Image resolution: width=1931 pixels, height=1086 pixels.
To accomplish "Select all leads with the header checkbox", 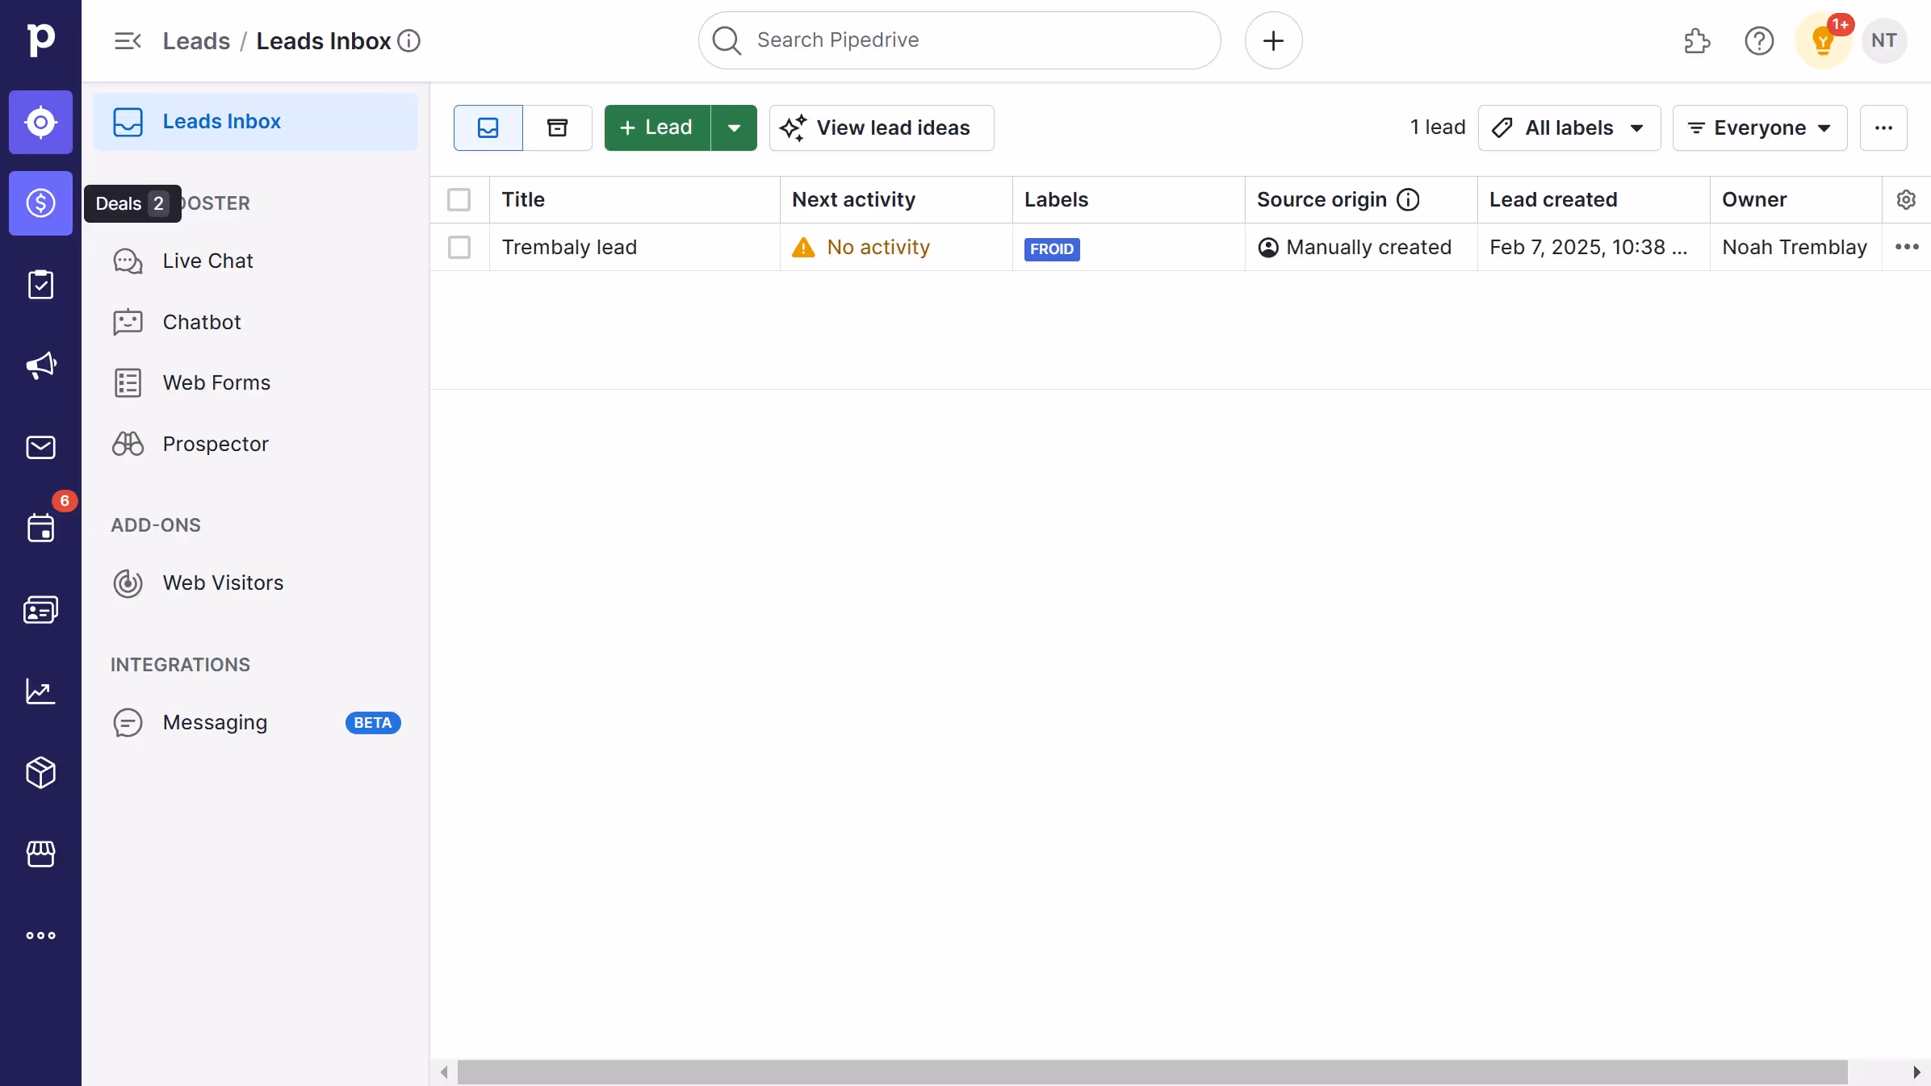I will (x=459, y=199).
